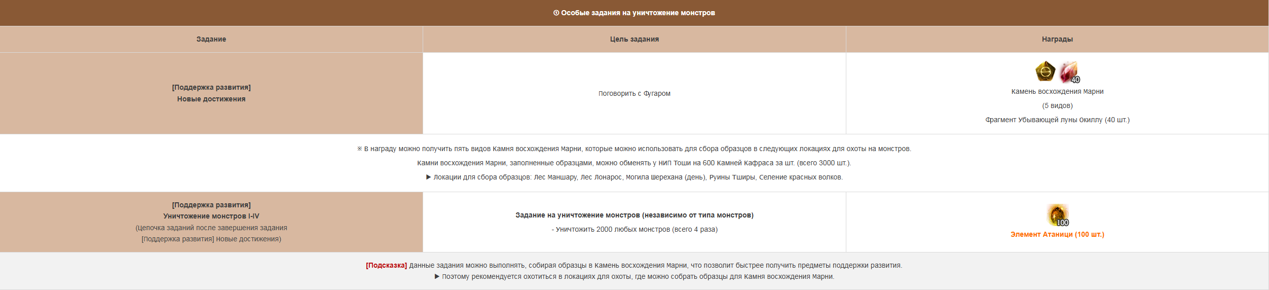
Task: Click the bold 'Задание на уничтожение монстров' heading
Action: pos(634,215)
